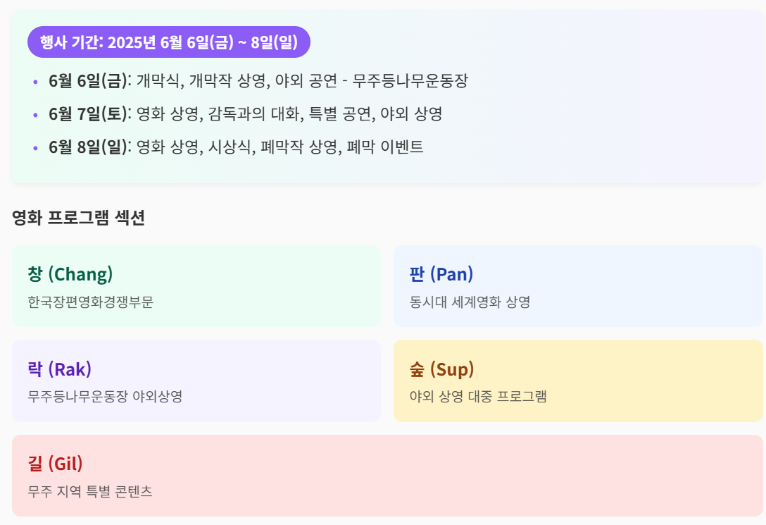This screenshot has width=766, height=525.
Task: Click the 동시대 세계영화 상영 description
Action: 470,302
